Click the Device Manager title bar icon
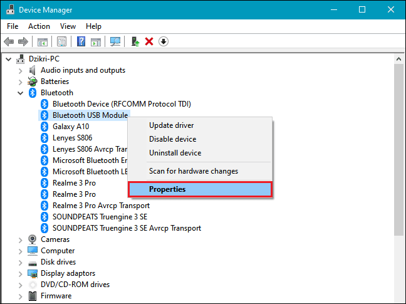 [11, 9]
